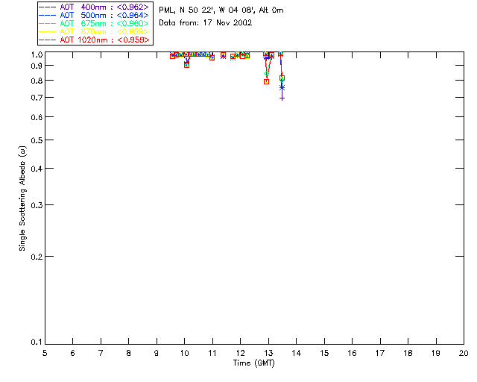Click the 0.8 y-axis tick label
Screen dimensions: 477x382
(37, 81)
